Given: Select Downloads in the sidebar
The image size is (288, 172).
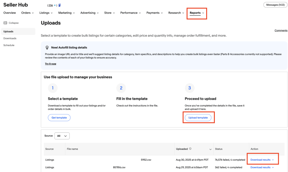Looking at the screenshot, I should point(10,38).
